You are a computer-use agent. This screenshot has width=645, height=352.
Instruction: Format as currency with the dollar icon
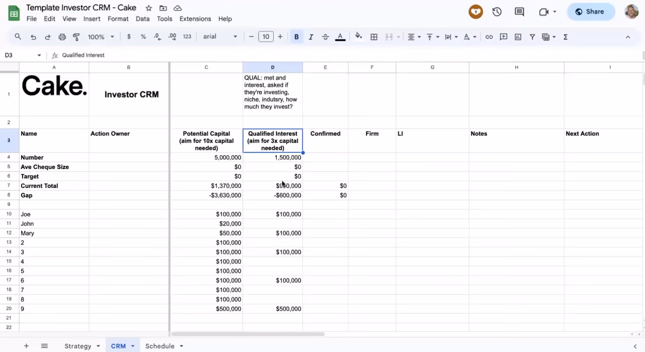pos(129,37)
